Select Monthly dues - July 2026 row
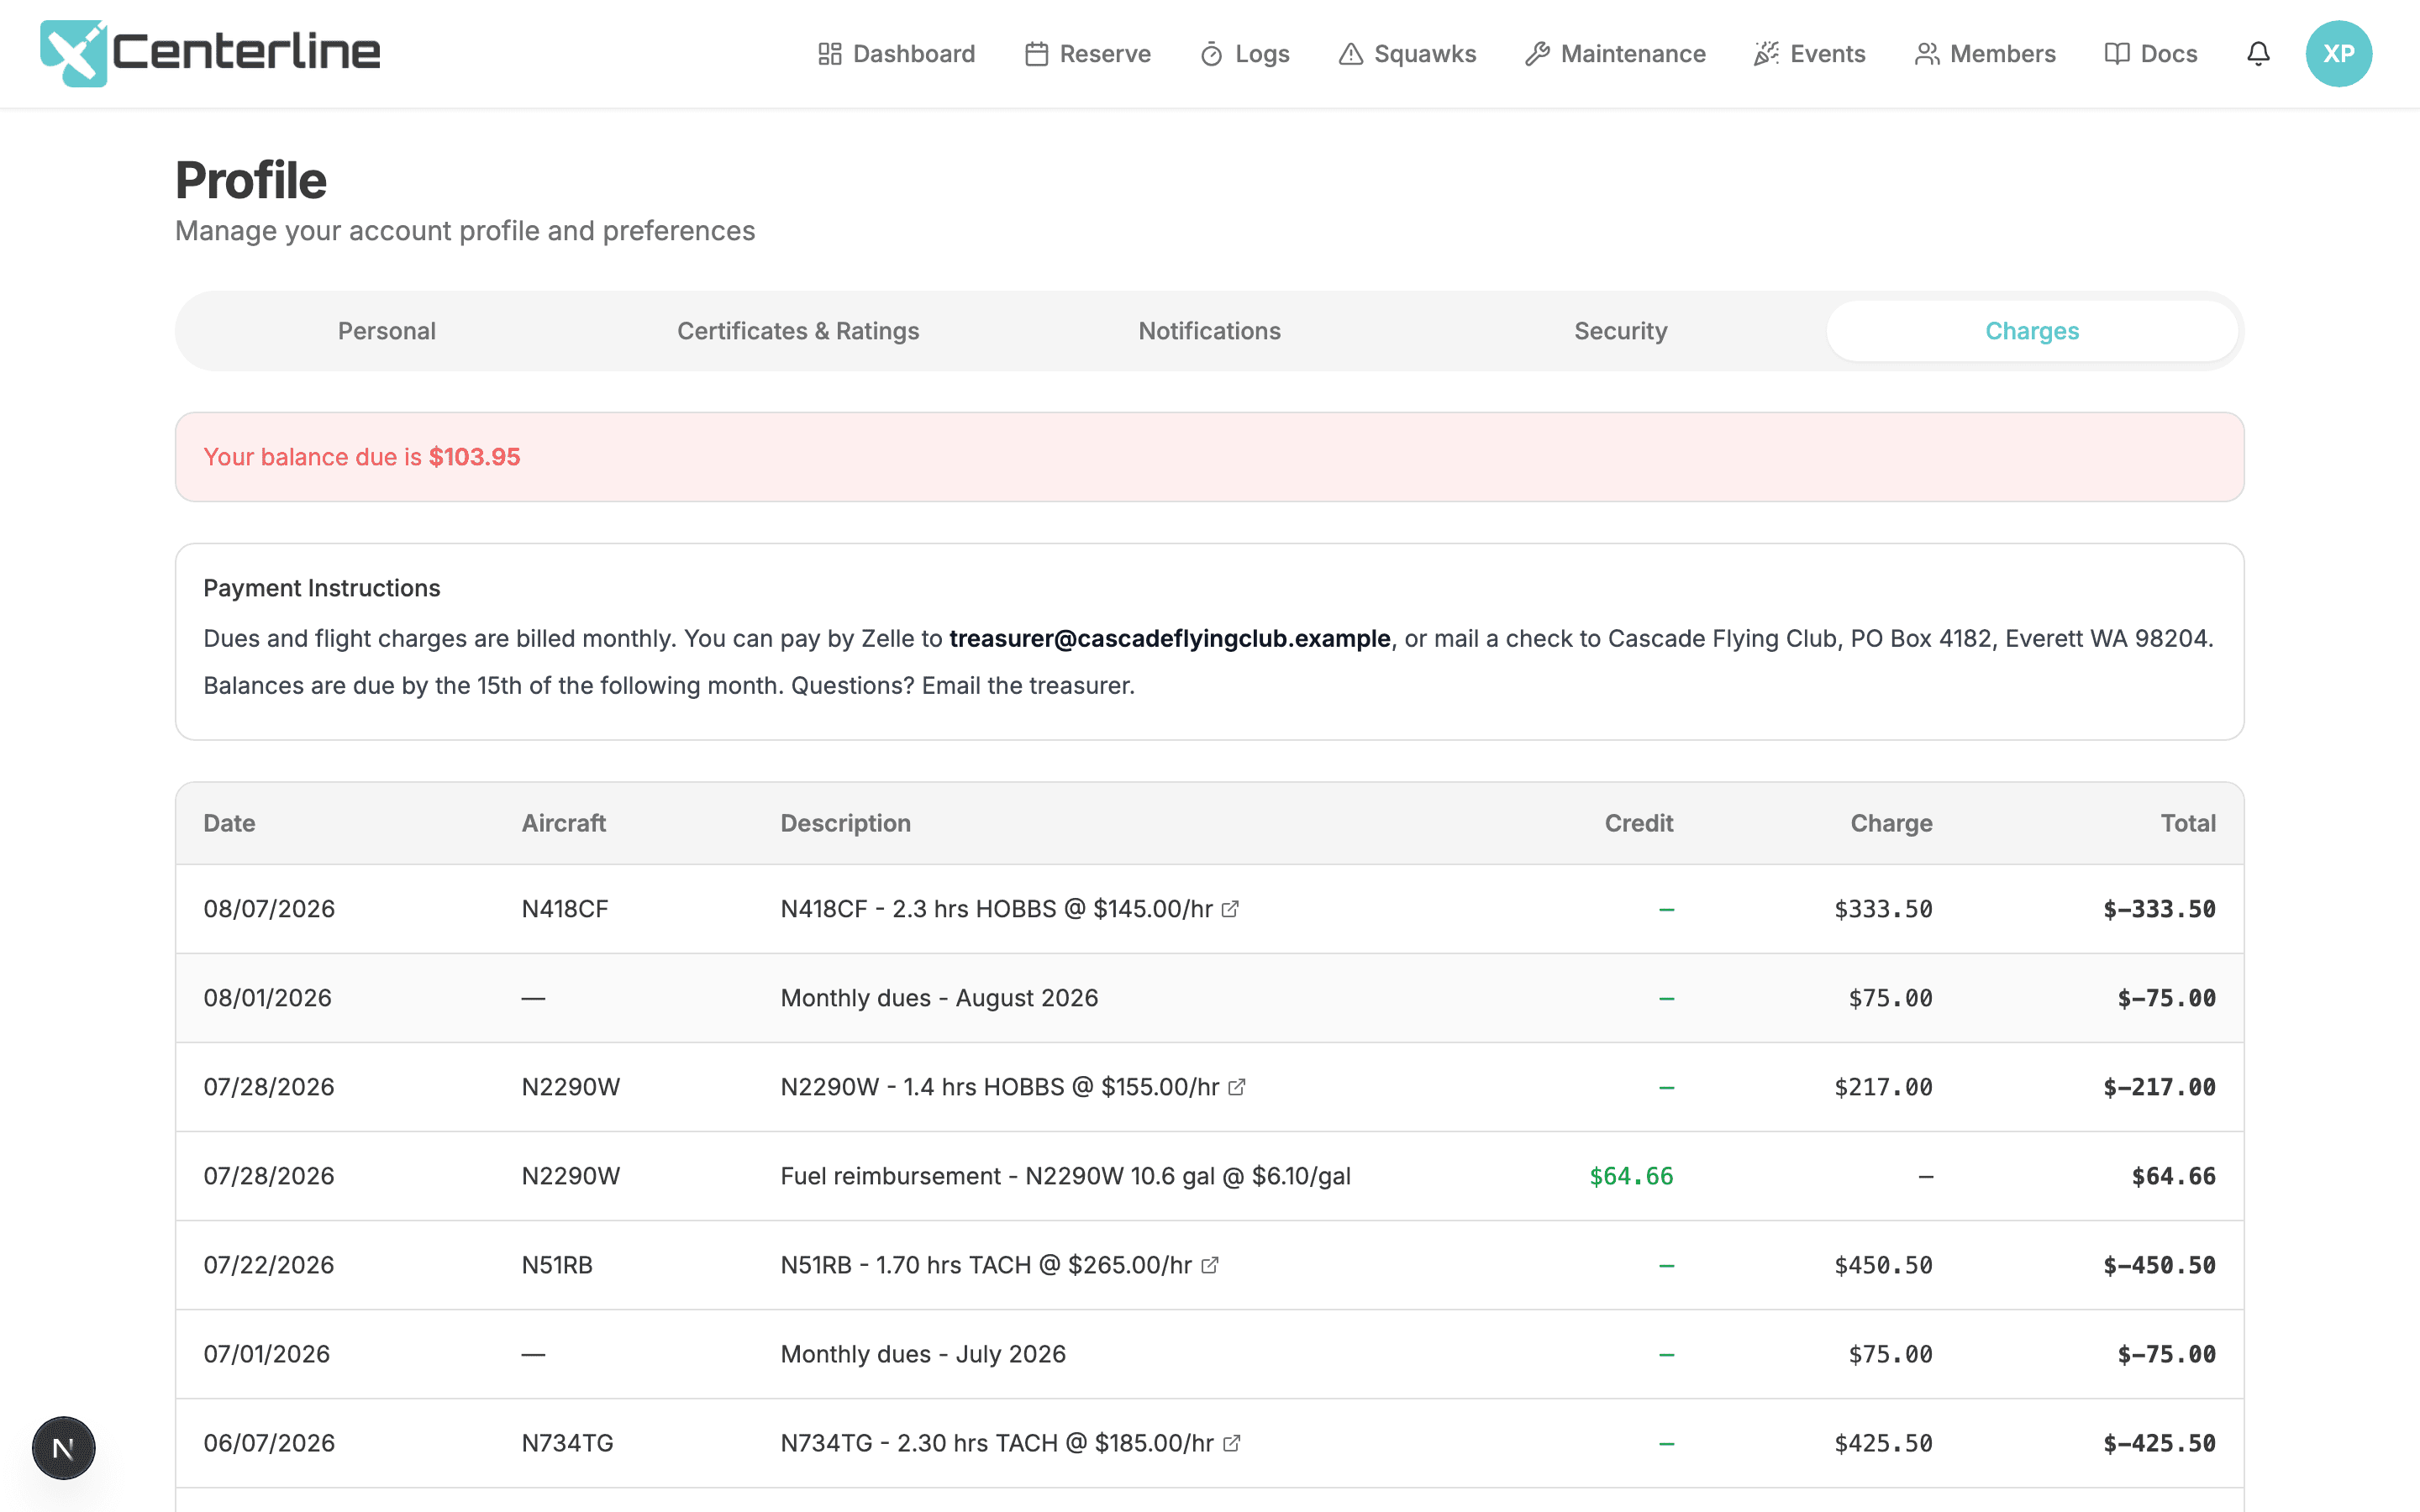 1210,1354
